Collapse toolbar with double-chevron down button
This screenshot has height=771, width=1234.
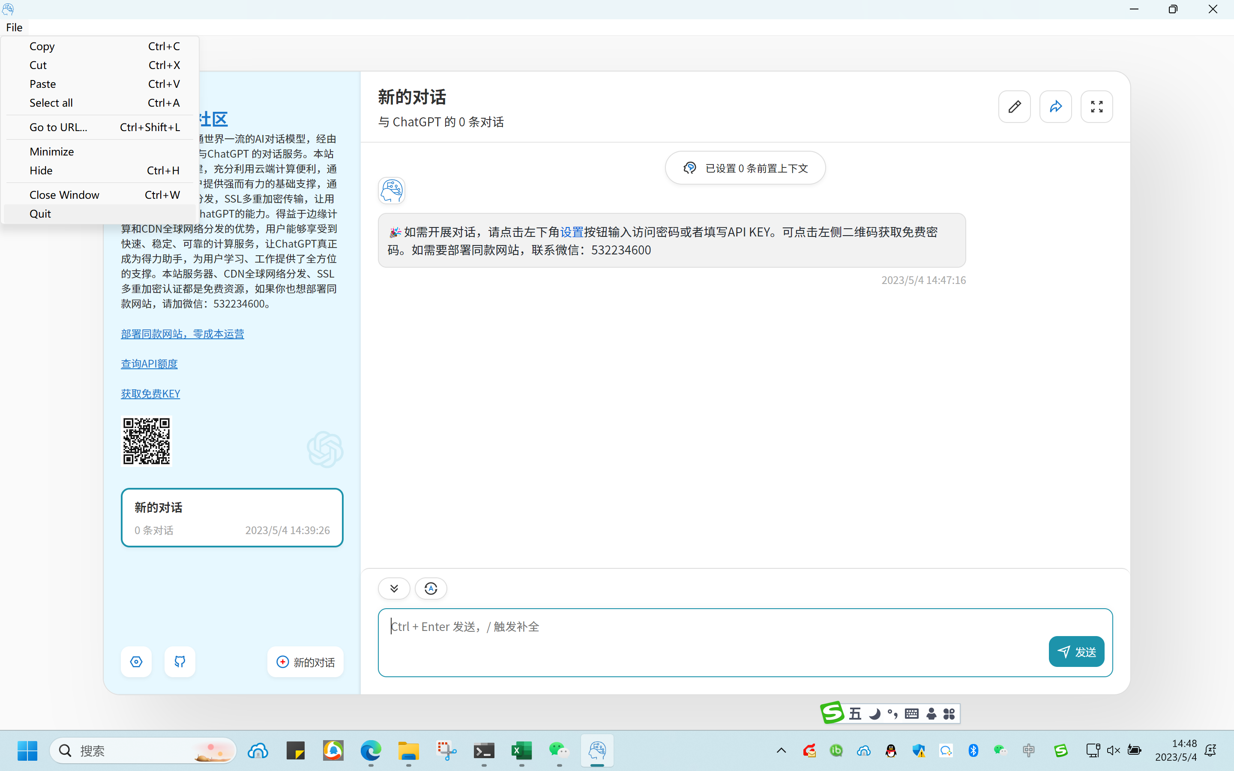click(x=394, y=589)
